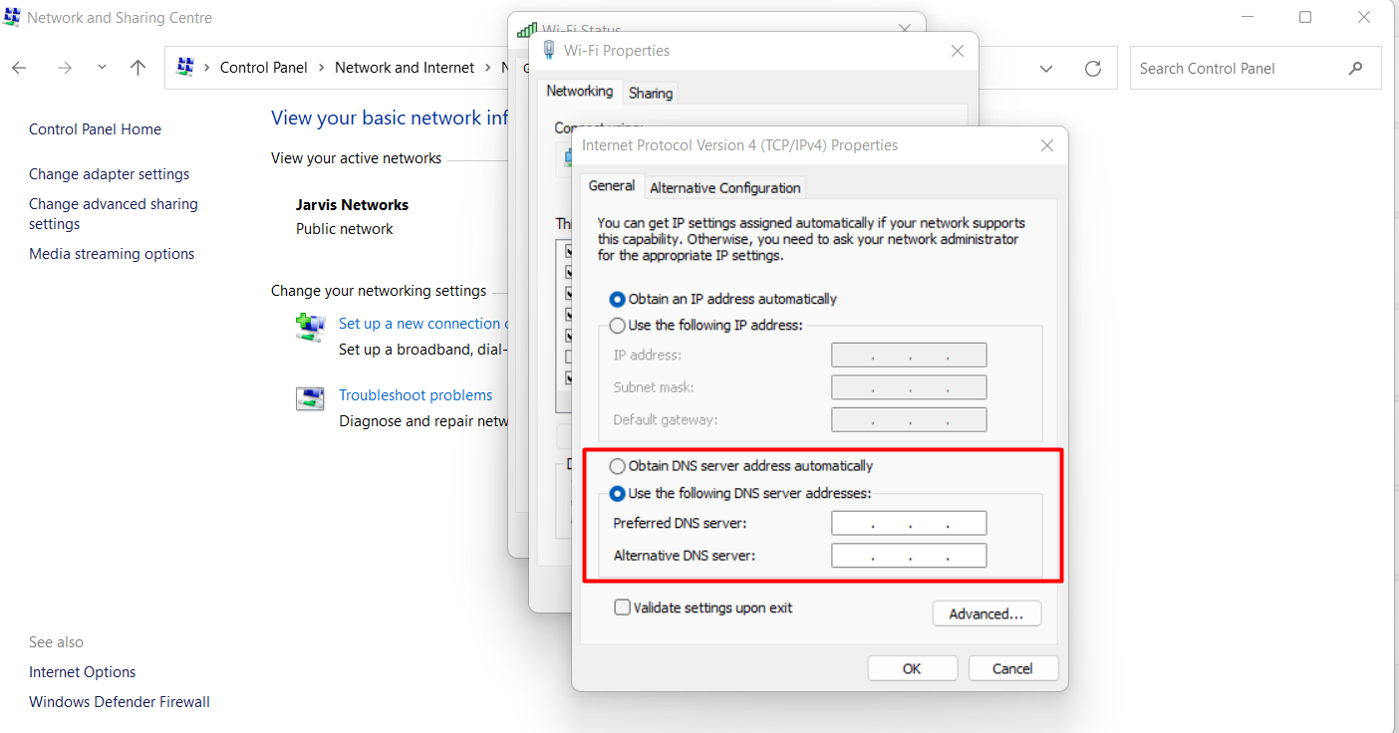The width and height of the screenshot is (1399, 733).
Task: Click the search magnifier icon
Action: [1355, 69]
